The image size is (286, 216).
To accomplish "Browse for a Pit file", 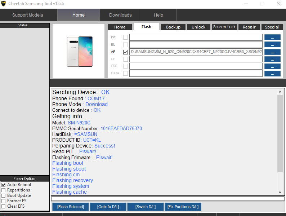I will click(x=272, y=37).
